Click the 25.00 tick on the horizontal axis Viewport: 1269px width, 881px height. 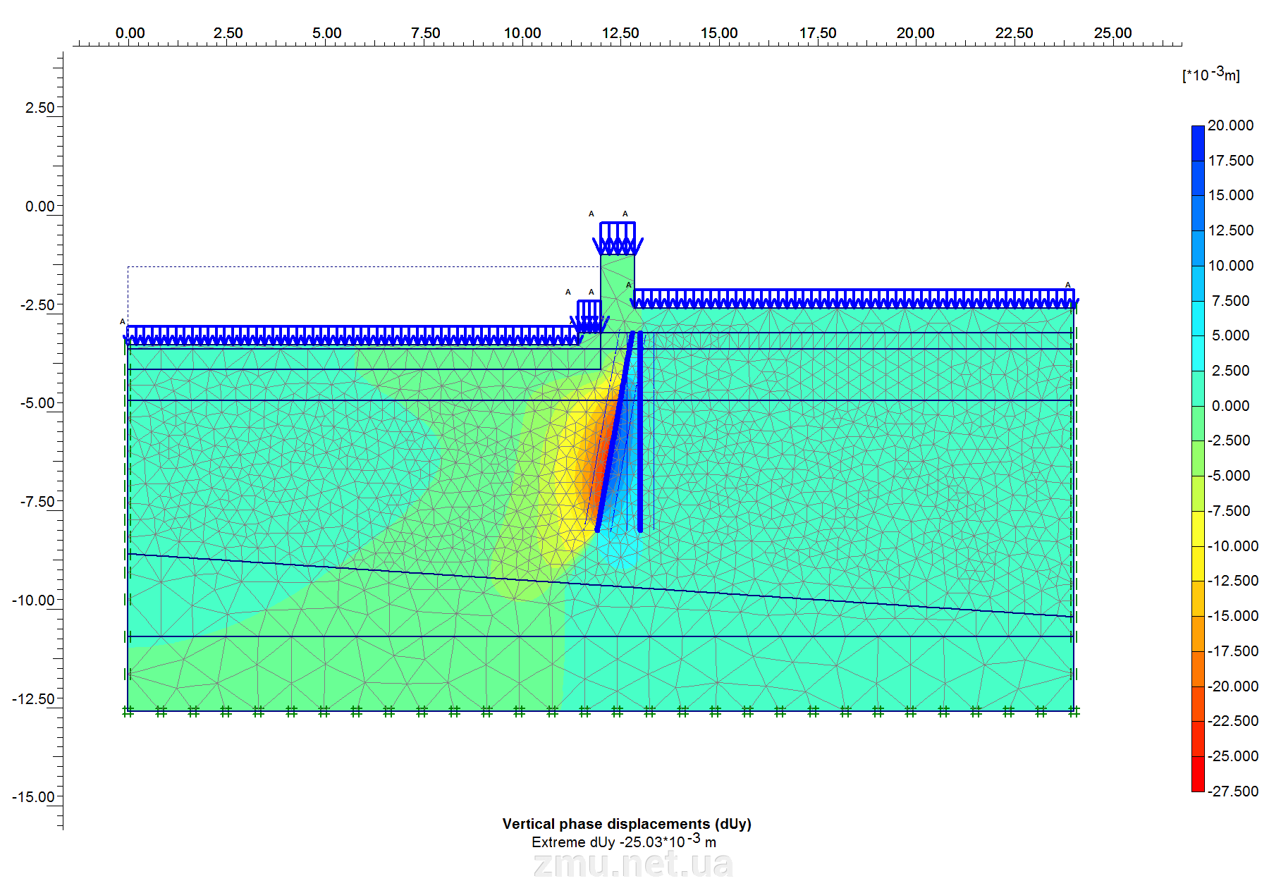click(1112, 33)
